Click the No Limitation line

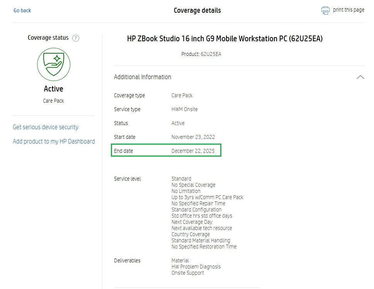[186, 191]
